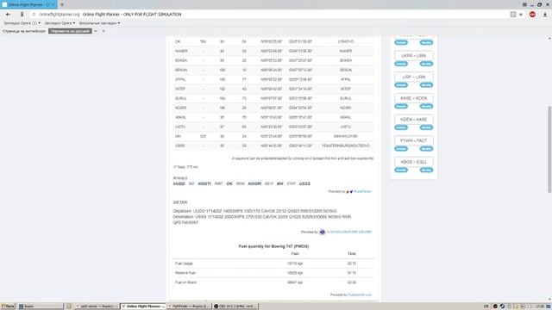Click the Details button under LIRF – LIRN

(x=401, y=85)
